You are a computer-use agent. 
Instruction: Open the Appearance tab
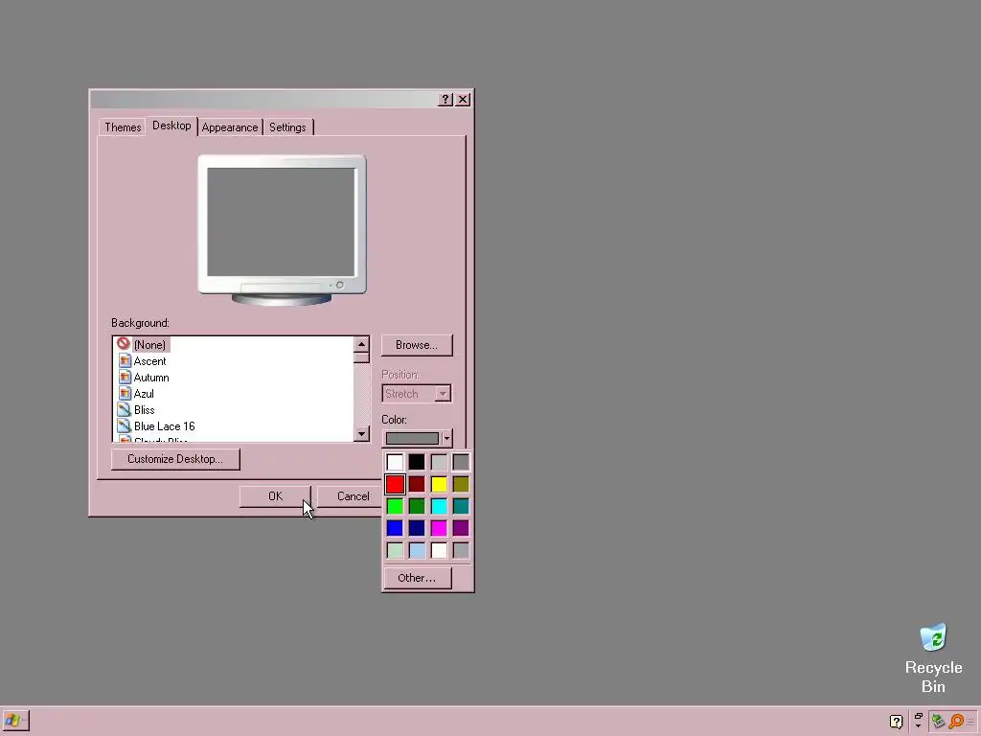pyautogui.click(x=230, y=127)
